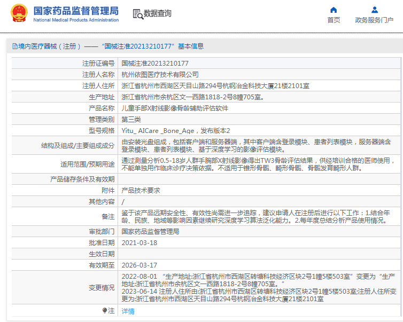Open the 数据查询 search icon

coord(138,14)
